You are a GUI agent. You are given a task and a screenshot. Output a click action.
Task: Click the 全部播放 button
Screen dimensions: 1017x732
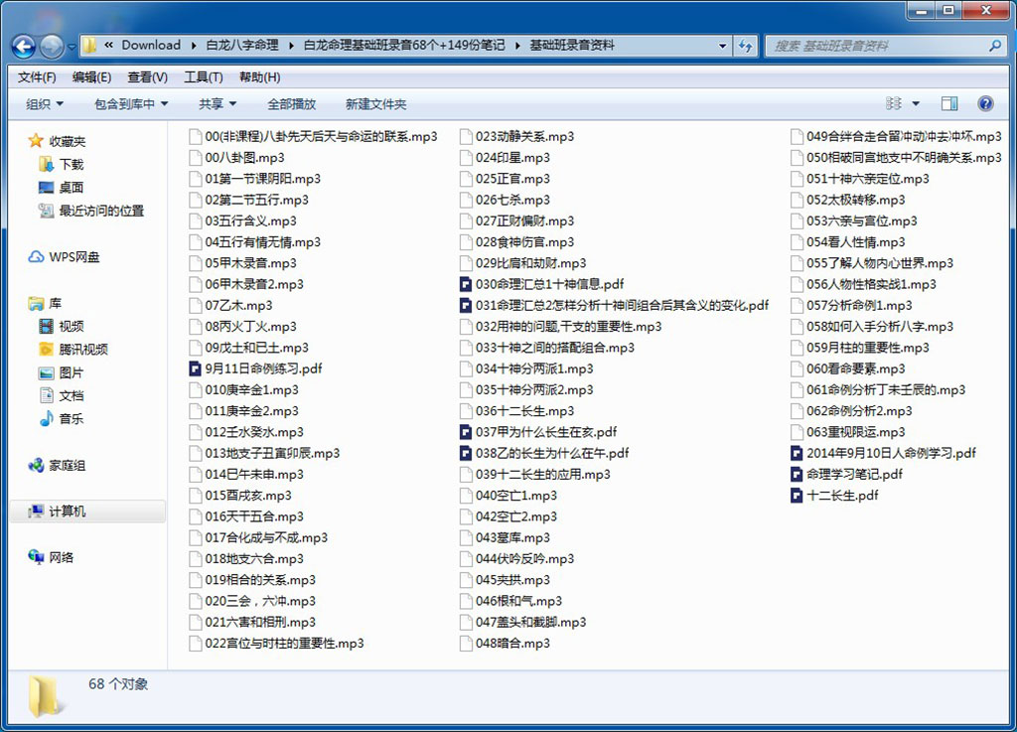(292, 103)
